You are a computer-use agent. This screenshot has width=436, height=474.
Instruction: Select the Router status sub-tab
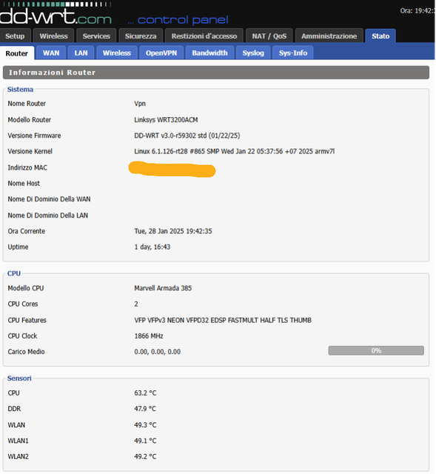click(17, 53)
